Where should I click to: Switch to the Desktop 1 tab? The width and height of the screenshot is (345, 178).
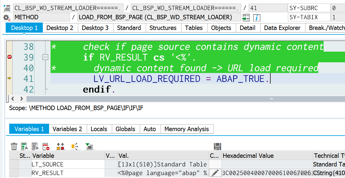[x=24, y=28]
